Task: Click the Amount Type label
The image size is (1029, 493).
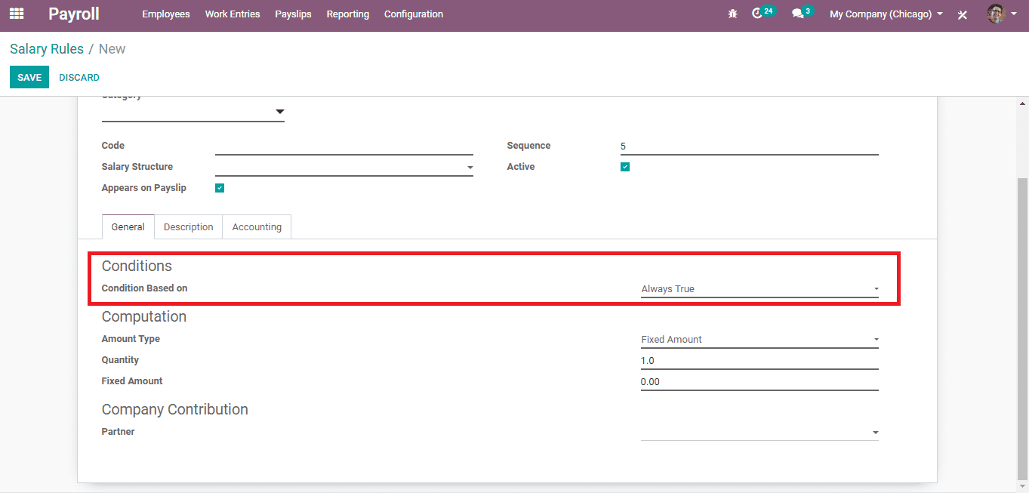Action: click(131, 339)
